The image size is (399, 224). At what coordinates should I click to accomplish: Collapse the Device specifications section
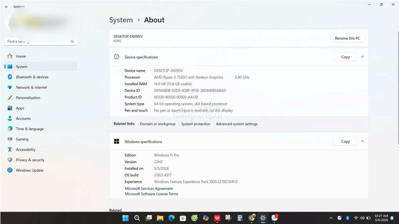[x=362, y=57]
